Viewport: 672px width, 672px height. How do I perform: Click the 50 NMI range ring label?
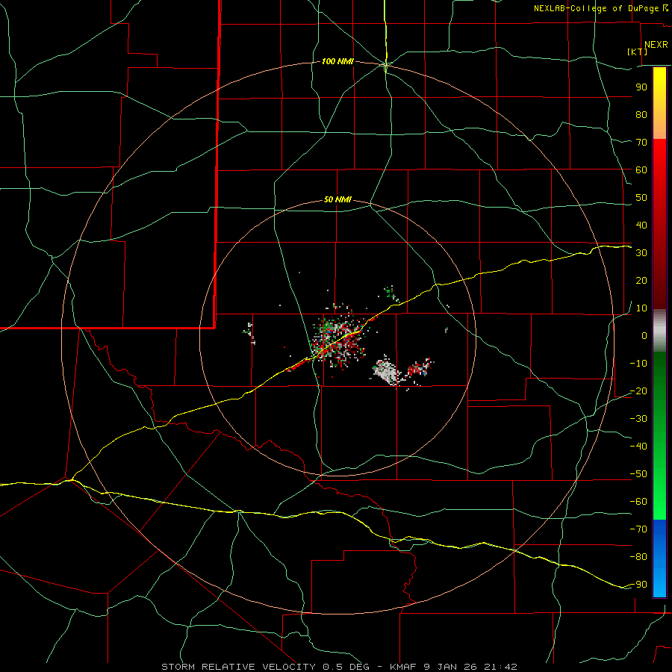[337, 199]
